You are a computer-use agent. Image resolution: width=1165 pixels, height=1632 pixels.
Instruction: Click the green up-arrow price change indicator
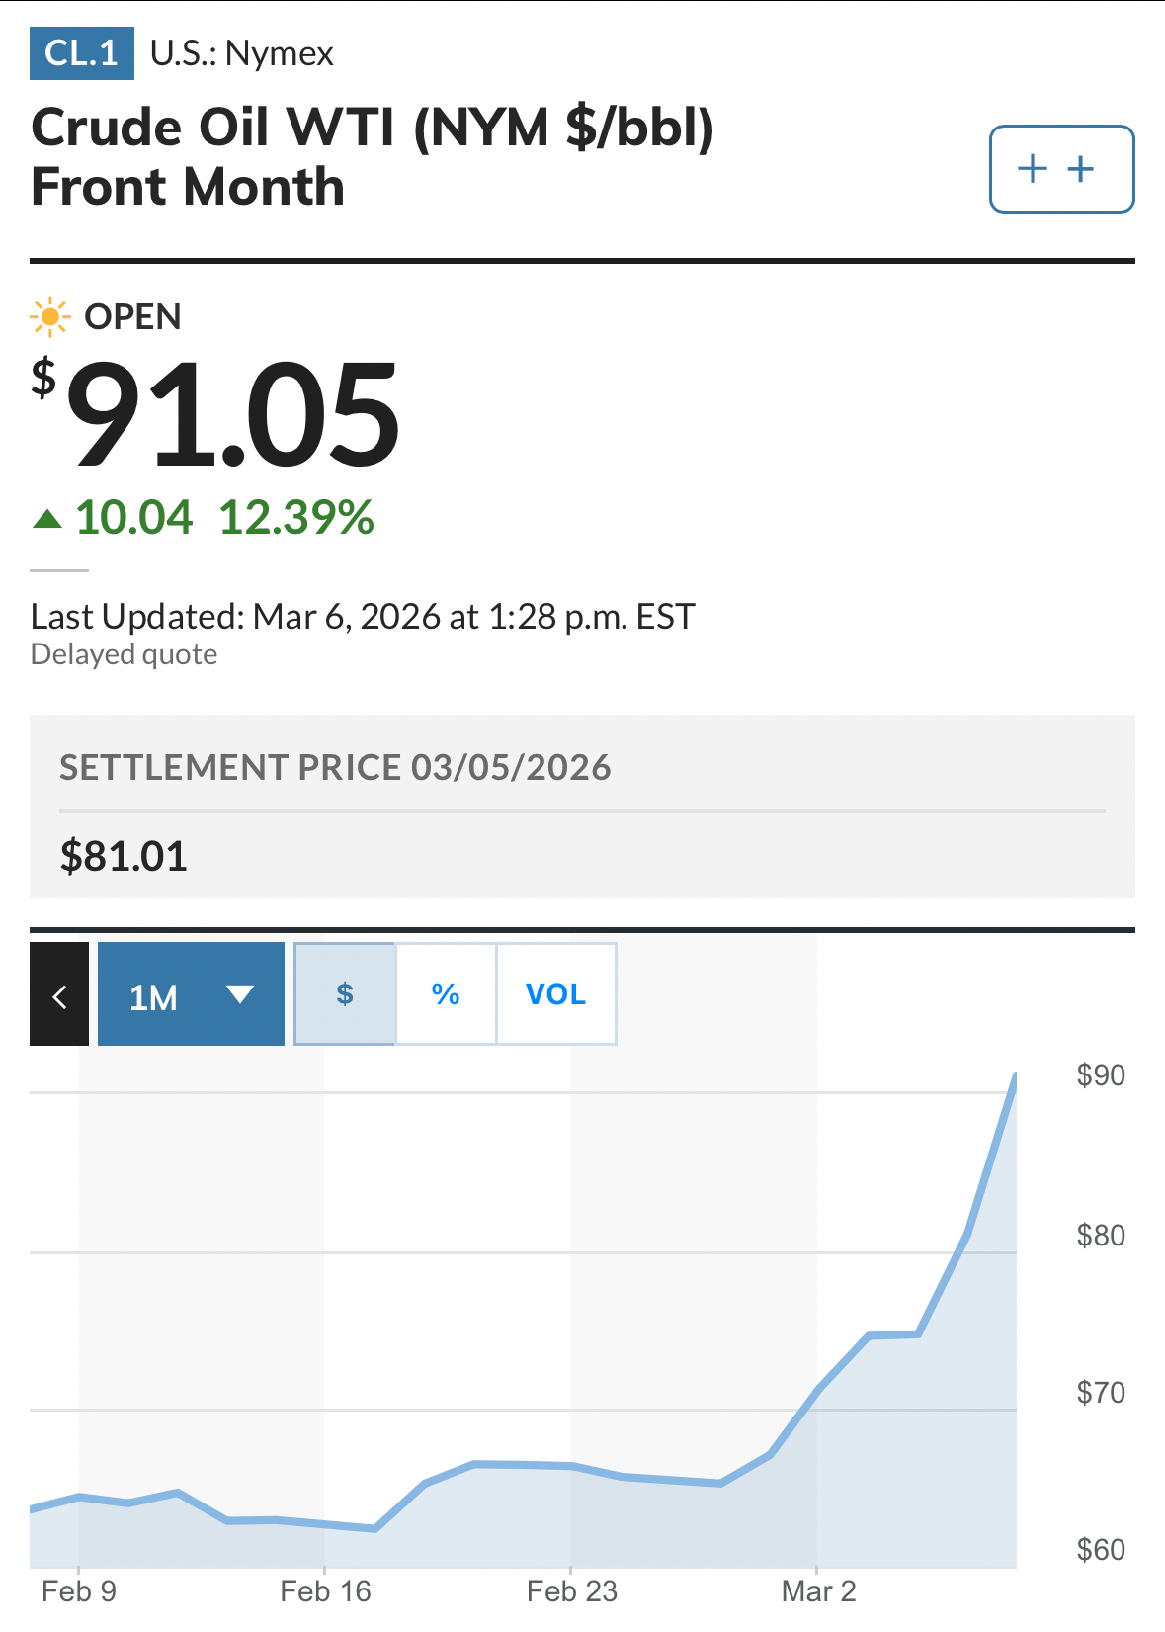[x=47, y=518]
